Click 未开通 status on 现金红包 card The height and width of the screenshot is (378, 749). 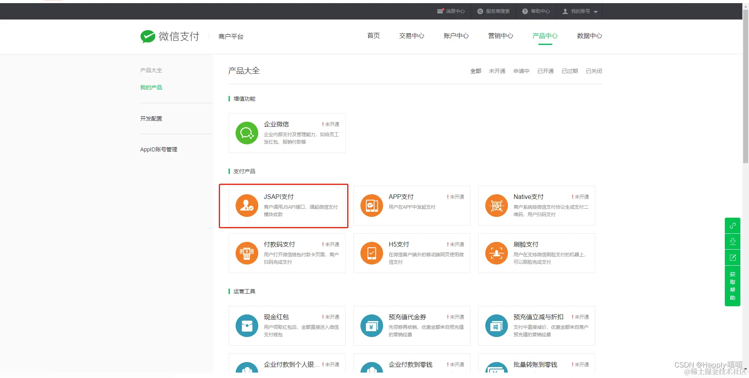tap(331, 317)
